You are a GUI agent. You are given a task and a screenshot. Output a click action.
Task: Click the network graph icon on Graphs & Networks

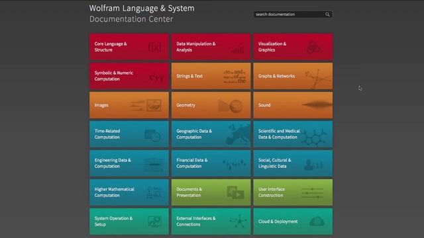tap(318, 78)
